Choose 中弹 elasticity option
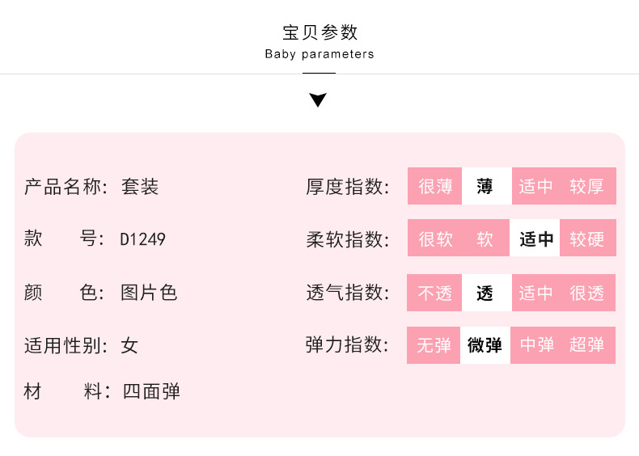 click(535, 345)
